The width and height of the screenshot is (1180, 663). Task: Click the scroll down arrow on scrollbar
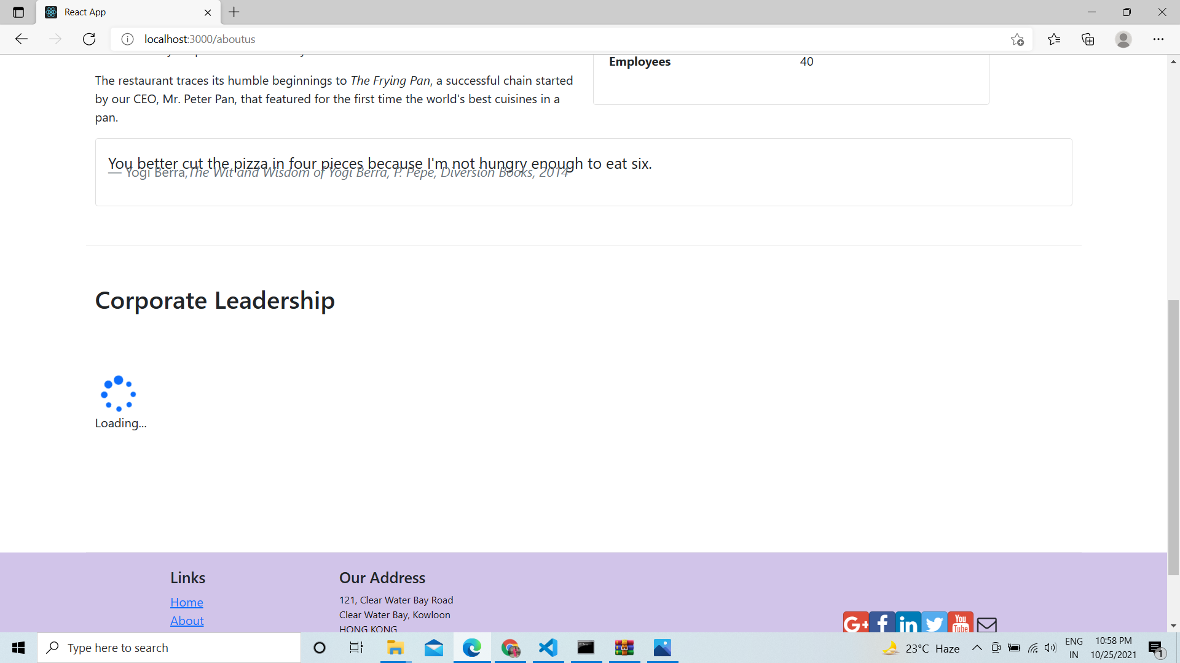click(x=1173, y=626)
